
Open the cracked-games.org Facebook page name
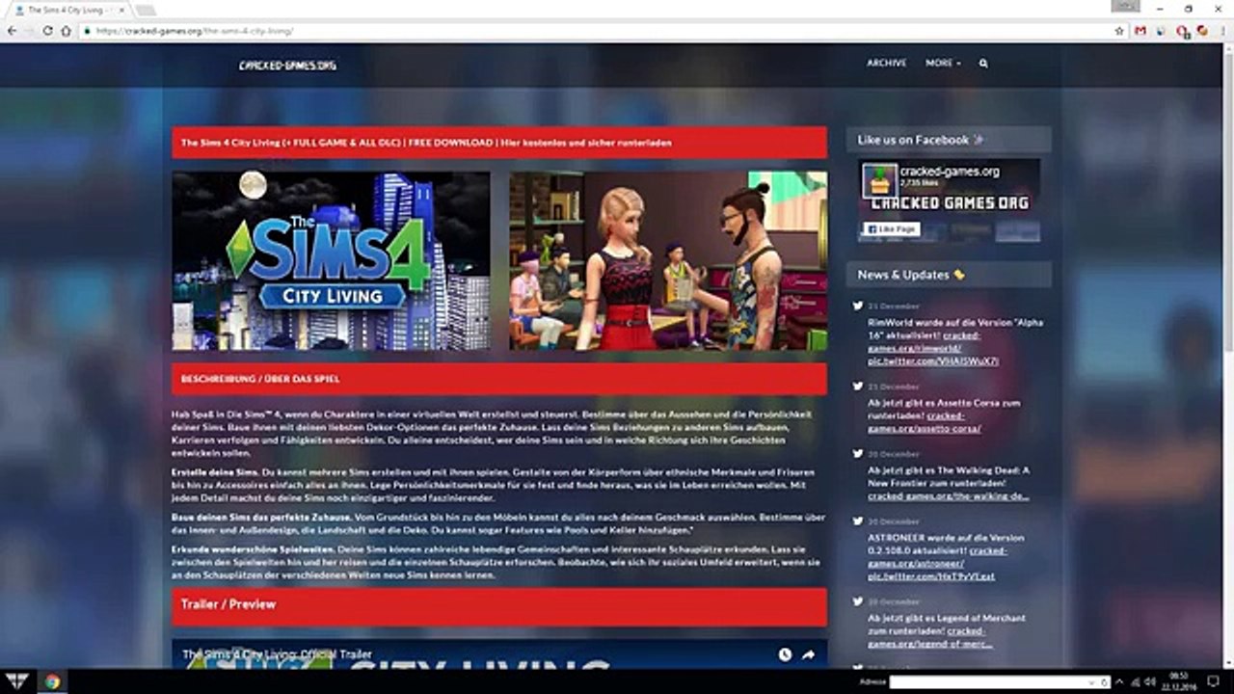tap(950, 172)
